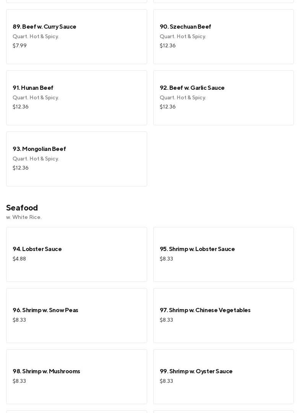Select 97. Shrimp w. Chinese Vegetables
300x413 pixels.
point(205,310)
